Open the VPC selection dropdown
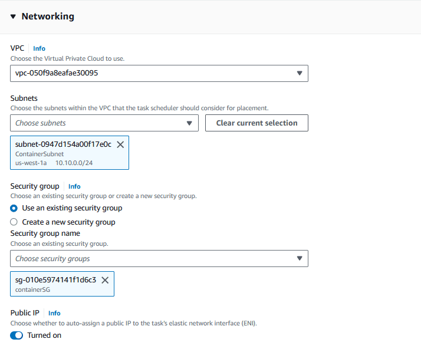The image size is (421, 349). [x=159, y=73]
